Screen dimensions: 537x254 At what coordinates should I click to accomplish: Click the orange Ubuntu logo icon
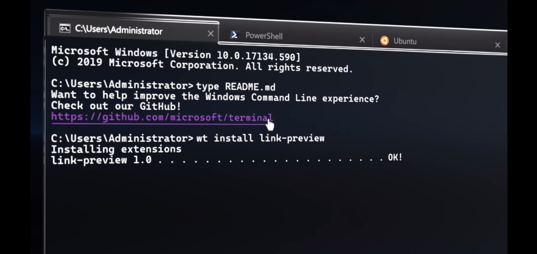[x=384, y=40]
